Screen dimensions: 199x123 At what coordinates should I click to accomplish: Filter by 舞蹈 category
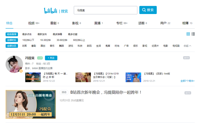pos(61,46)
